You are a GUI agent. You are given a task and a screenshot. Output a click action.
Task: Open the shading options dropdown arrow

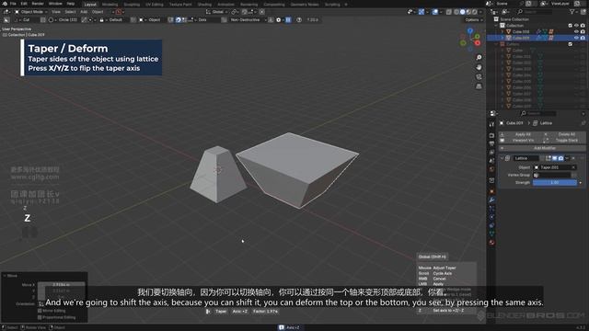pos(480,12)
